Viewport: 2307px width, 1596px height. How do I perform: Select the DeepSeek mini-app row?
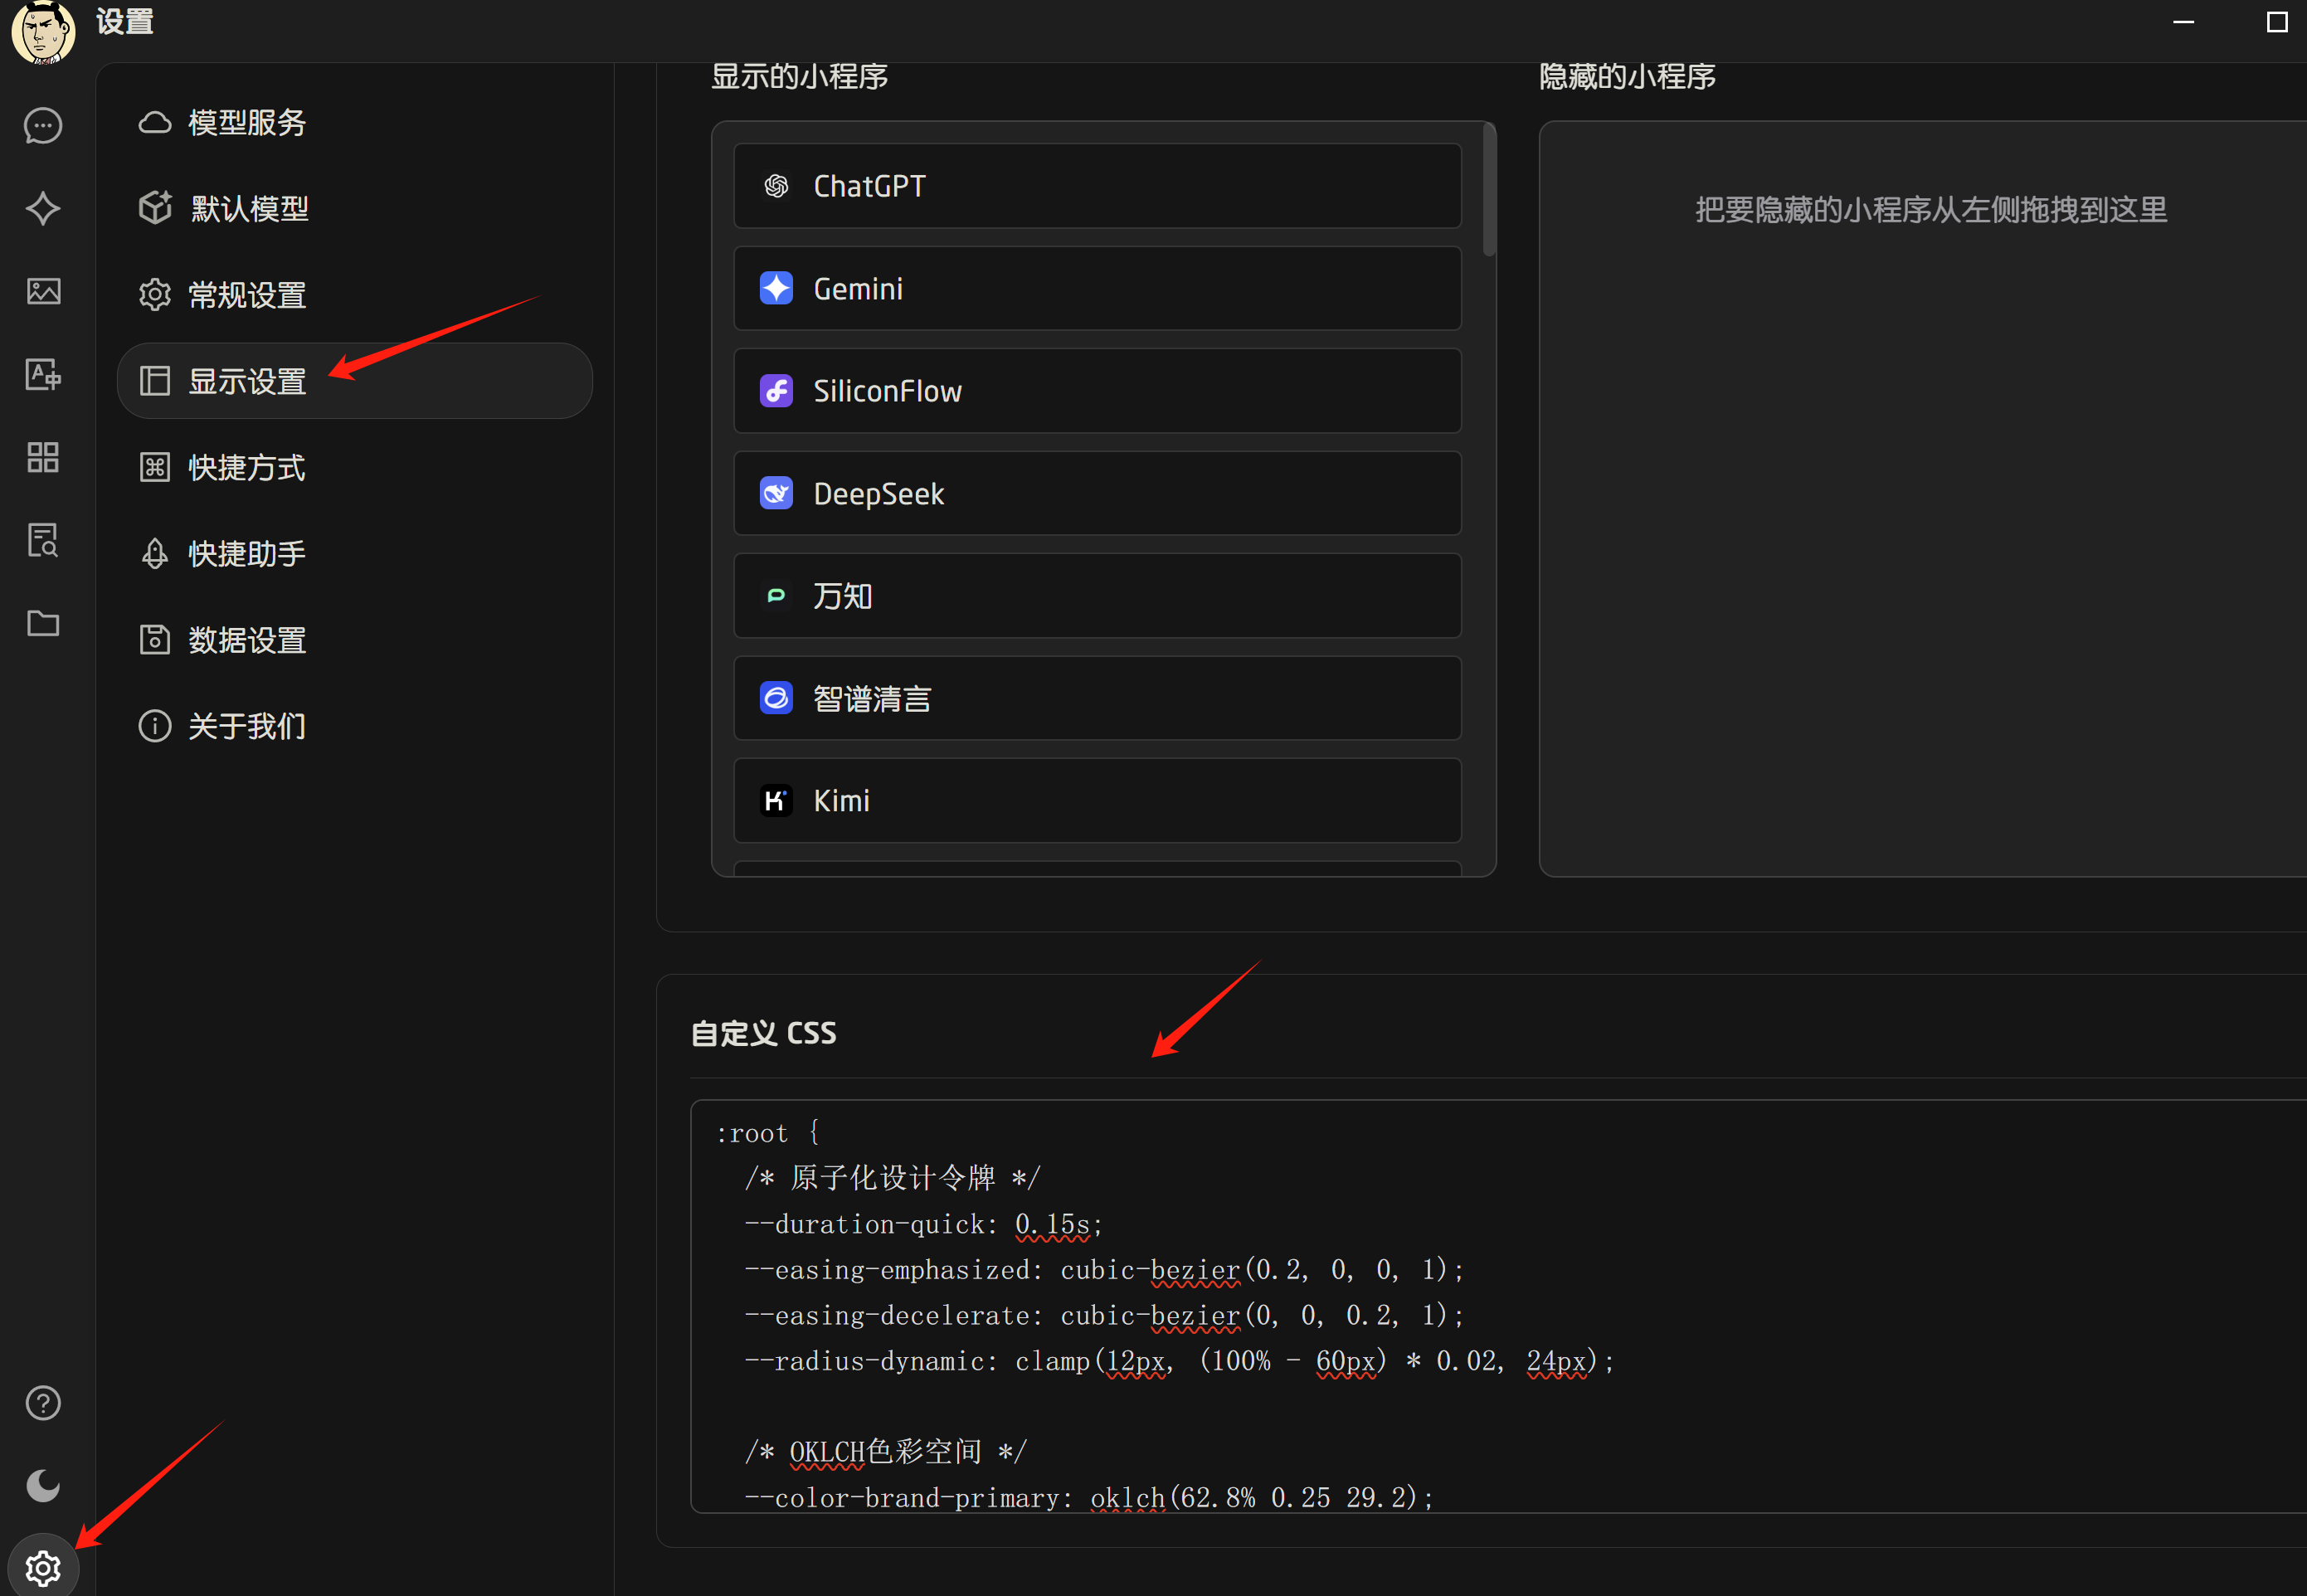pyautogui.click(x=1097, y=493)
